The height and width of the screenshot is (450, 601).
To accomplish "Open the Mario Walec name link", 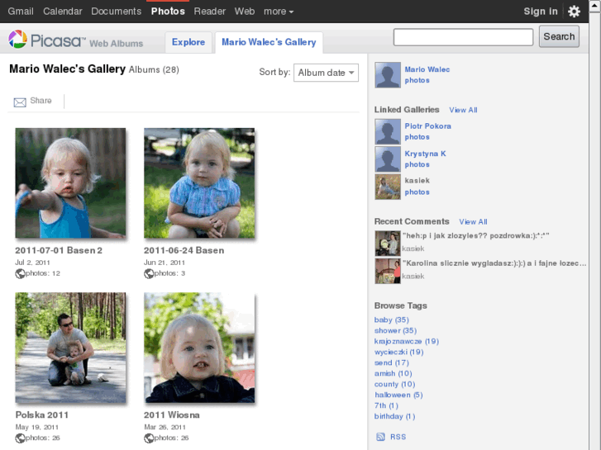I will (427, 69).
